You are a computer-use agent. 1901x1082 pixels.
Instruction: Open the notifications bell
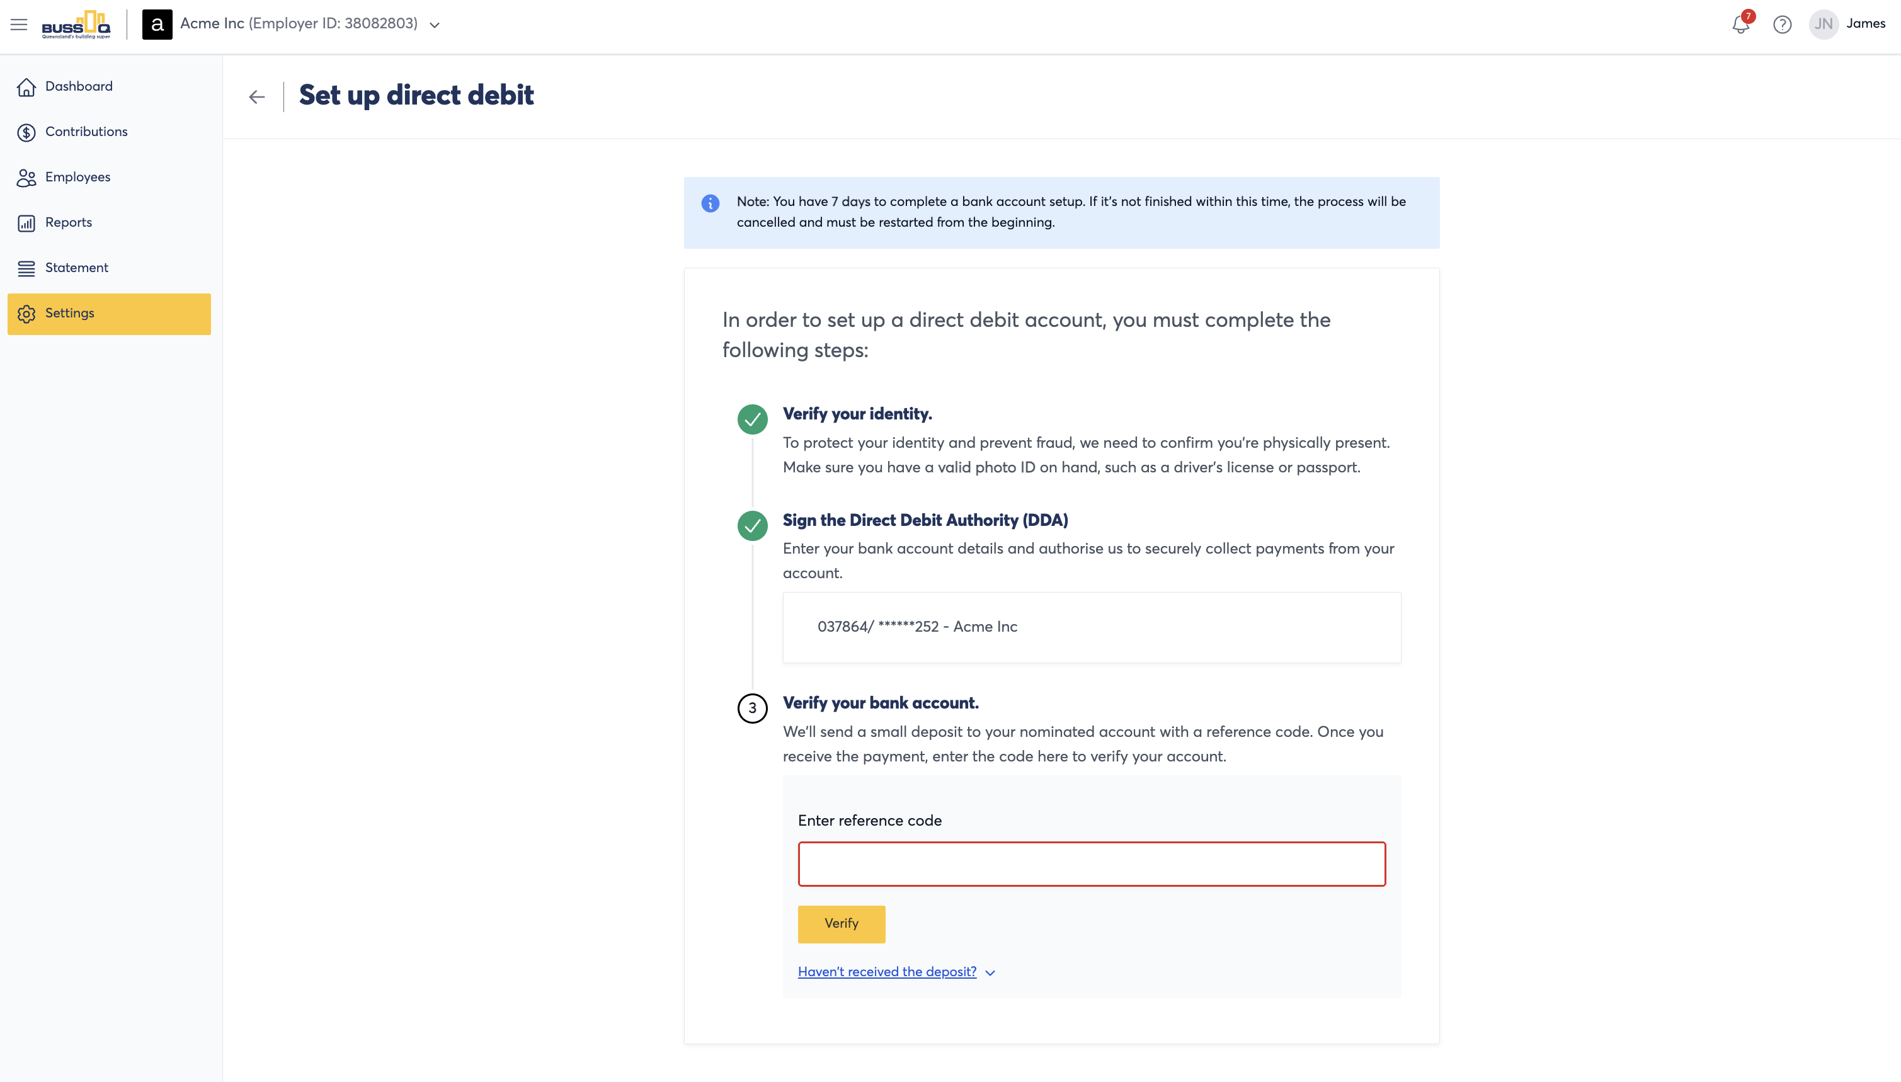coord(1740,25)
